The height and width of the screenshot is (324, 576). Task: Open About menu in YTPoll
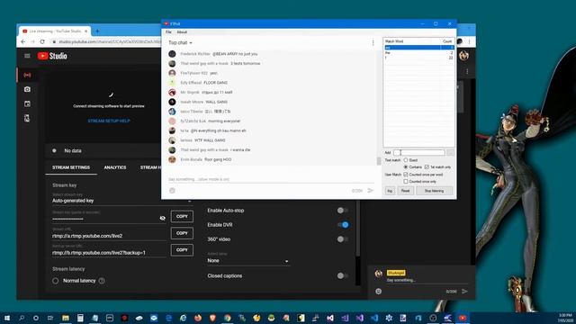point(182,32)
